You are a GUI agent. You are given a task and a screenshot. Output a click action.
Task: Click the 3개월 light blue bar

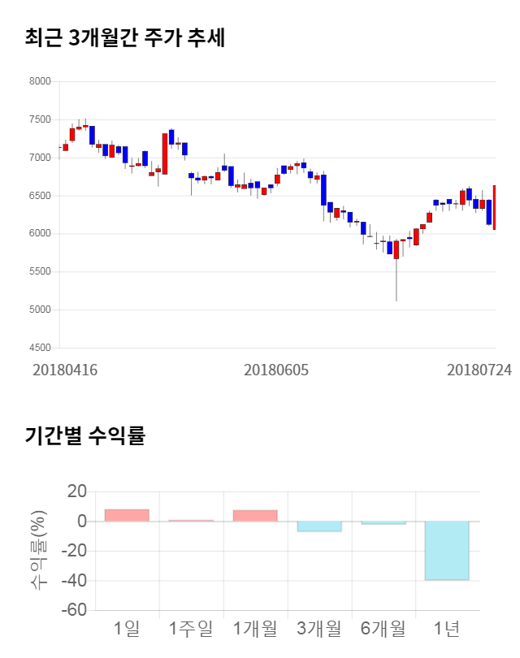(319, 526)
